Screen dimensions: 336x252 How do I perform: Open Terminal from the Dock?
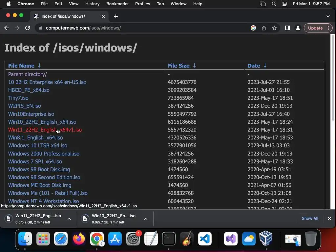[169, 239]
